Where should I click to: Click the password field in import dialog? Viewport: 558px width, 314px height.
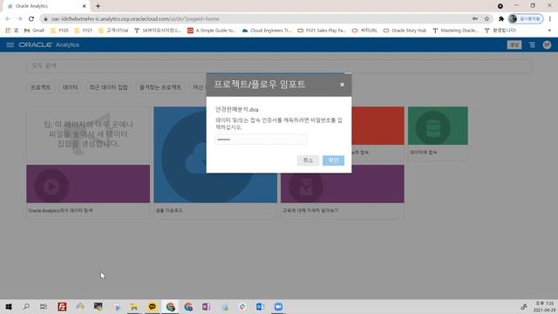pos(261,140)
